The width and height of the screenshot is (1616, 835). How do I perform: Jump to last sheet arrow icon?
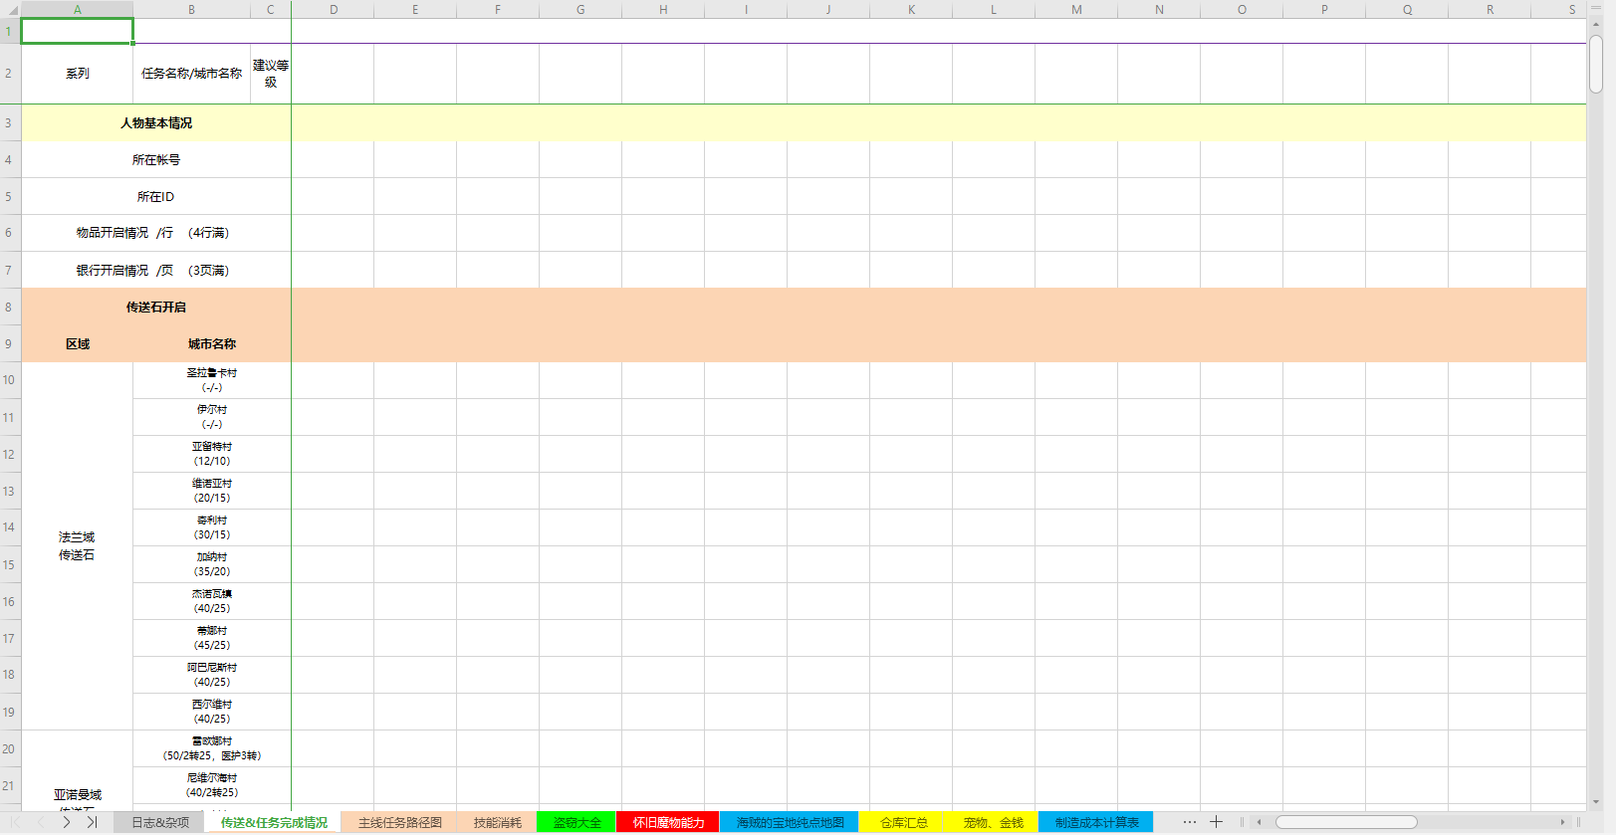point(92,822)
